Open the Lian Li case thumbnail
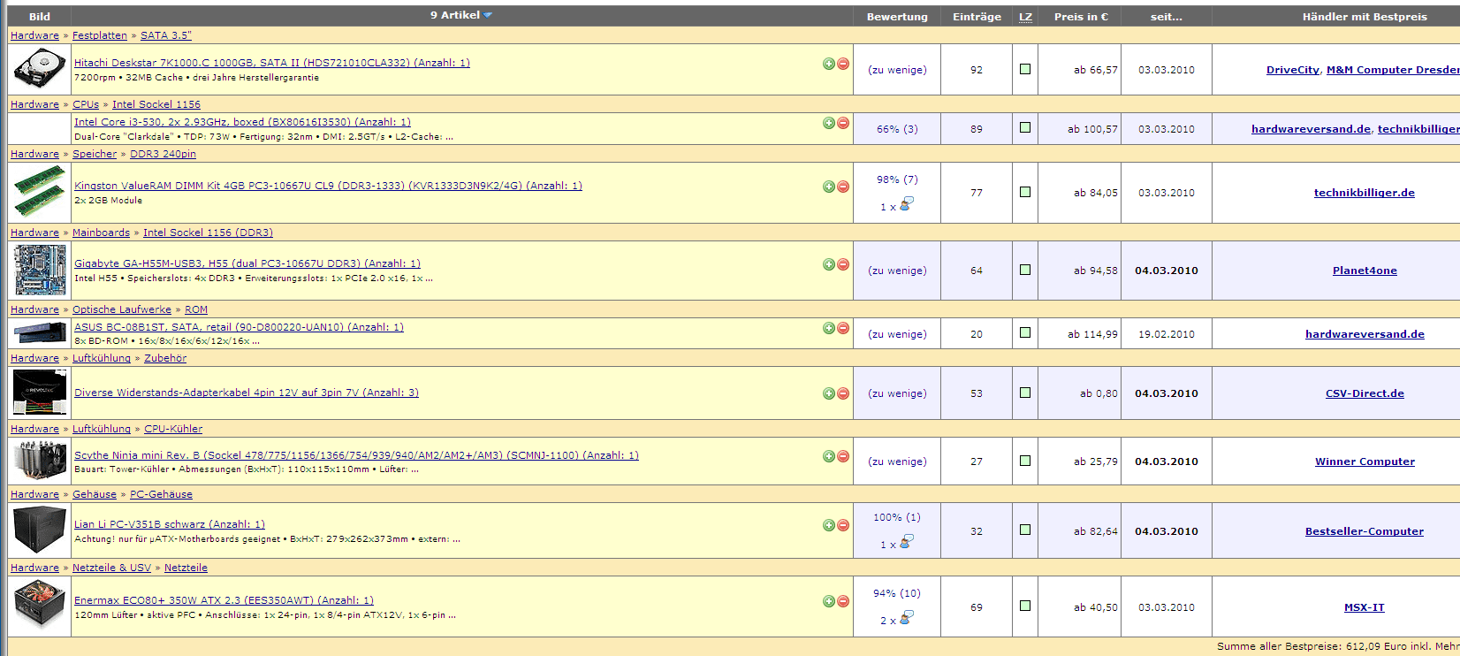 pos(40,530)
